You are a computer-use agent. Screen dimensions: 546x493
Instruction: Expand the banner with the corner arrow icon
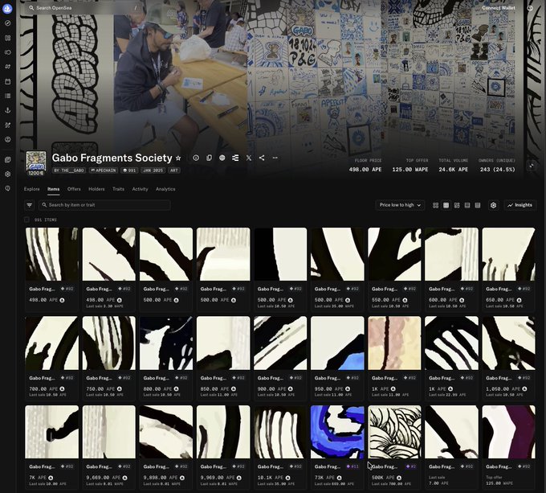point(532,166)
